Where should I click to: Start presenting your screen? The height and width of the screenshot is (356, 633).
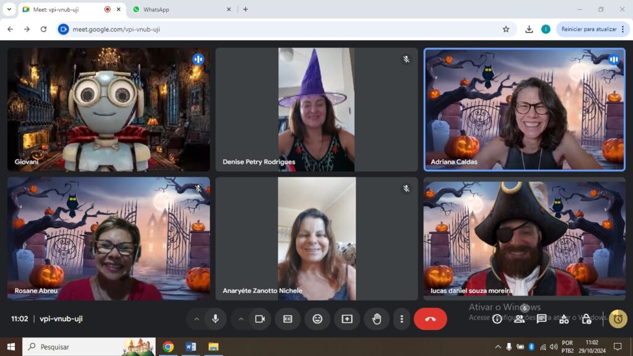click(347, 319)
